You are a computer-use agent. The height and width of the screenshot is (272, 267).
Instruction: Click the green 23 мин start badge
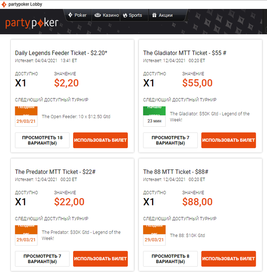[154, 116]
